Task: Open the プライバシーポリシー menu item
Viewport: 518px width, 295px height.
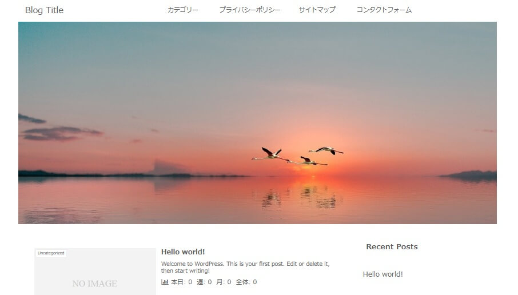Action: tap(250, 10)
